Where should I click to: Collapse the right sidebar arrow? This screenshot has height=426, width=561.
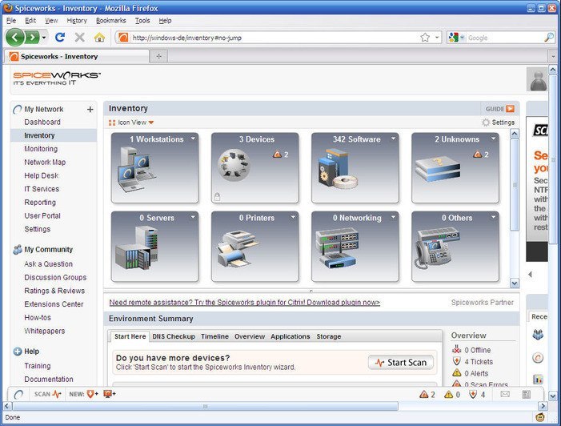[531, 274]
